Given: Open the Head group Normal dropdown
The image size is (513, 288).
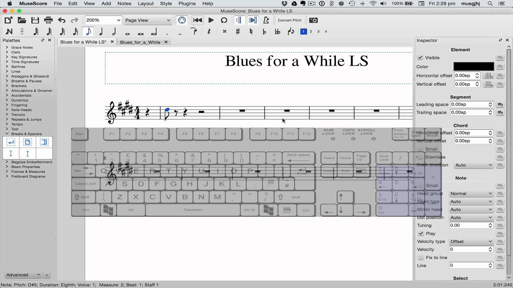Looking at the screenshot, I should click(x=471, y=194).
